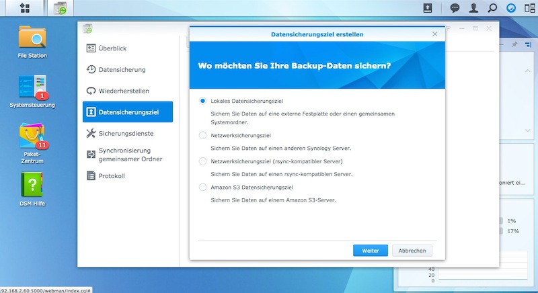Select Wiederherstellen in the sidebar

[128, 91]
